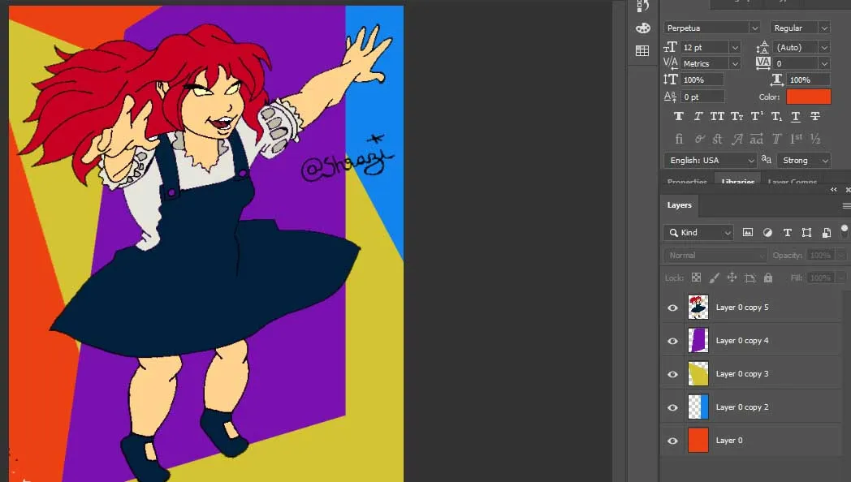The image size is (851, 482).
Task: Select Layer 0 copy 5 thumbnail
Action: coord(698,308)
